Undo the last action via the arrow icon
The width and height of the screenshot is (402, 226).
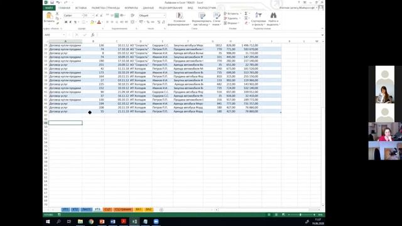coord(58,3)
